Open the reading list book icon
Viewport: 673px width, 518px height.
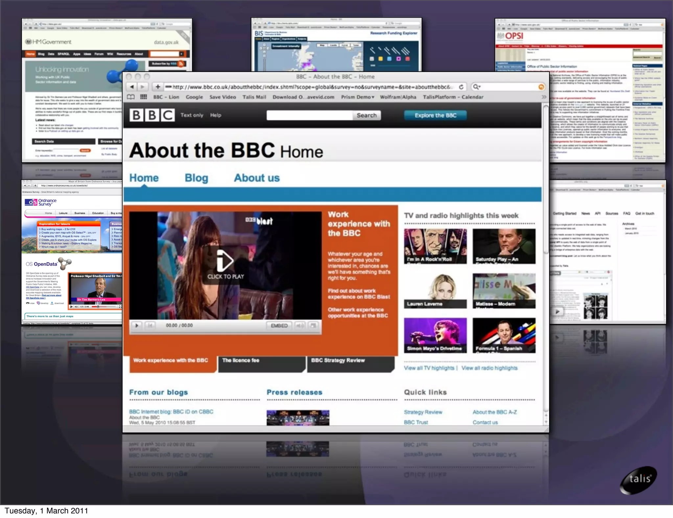coord(131,97)
